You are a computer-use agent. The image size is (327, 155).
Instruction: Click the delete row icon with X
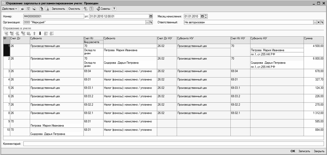pyautogui.click(x=23, y=33)
